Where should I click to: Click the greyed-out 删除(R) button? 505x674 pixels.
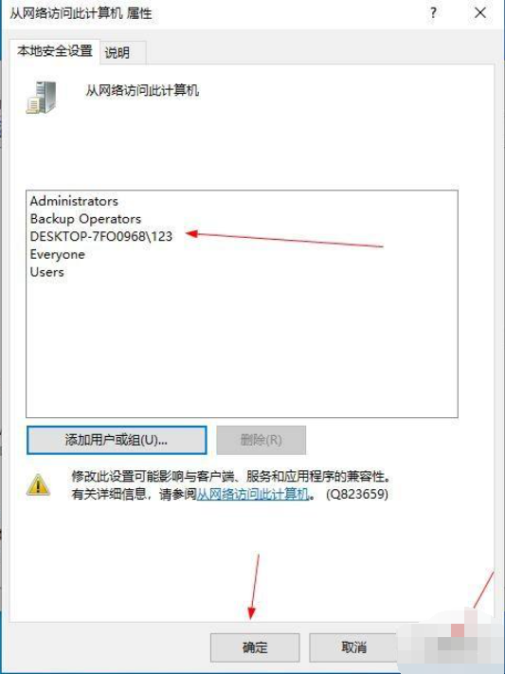tap(262, 440)
